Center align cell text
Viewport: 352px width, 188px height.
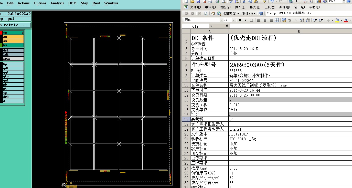[265, 20]
